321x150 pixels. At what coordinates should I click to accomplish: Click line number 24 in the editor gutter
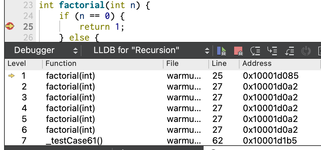28,16
